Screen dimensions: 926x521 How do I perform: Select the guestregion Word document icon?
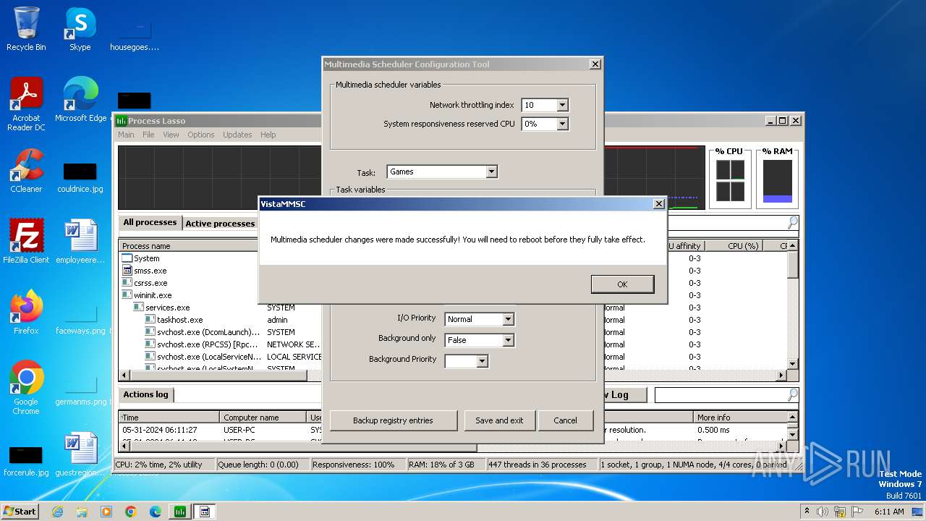80,454
